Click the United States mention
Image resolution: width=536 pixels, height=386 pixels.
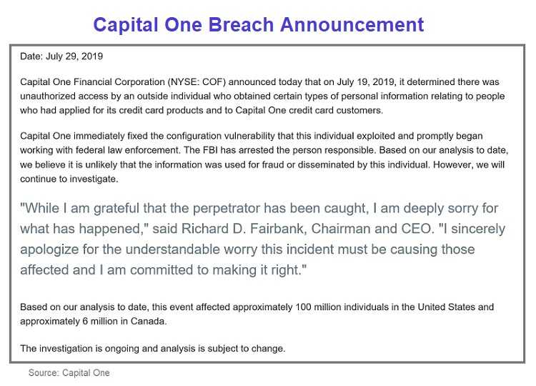[447, 307]
